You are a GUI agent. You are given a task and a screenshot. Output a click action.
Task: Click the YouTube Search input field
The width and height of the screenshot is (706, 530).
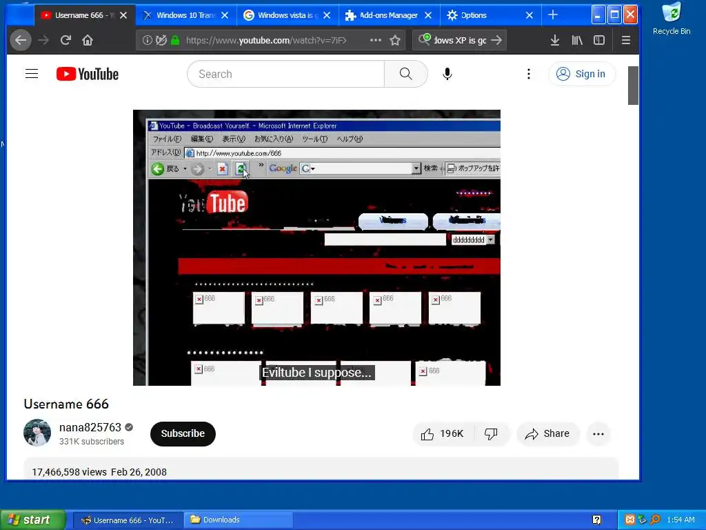coord(286,74)
